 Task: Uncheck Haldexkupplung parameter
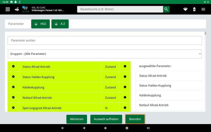13,87
